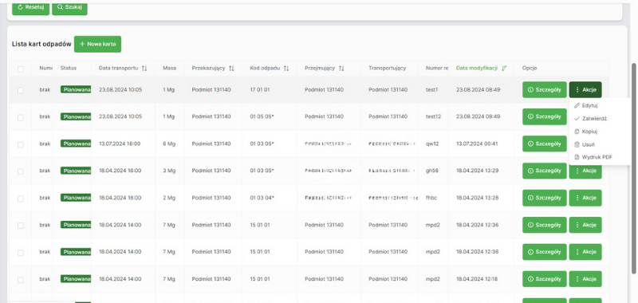
Task: View Szczegóły of the gh56 row
Action: point(545,171)
